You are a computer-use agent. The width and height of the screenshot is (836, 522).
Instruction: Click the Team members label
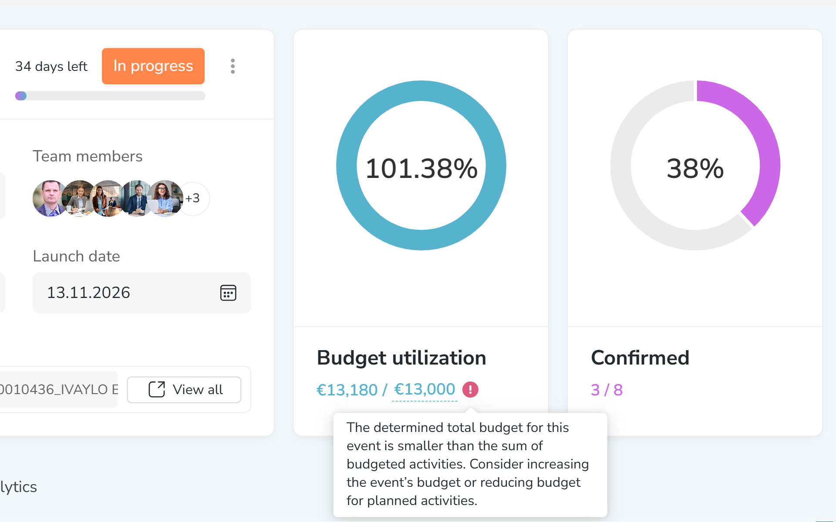click(x=88, y=156)
